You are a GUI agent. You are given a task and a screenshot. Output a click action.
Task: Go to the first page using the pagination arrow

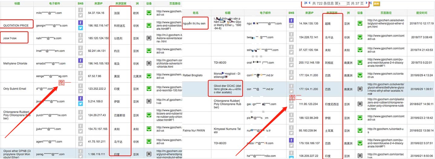tap(306, 3)
